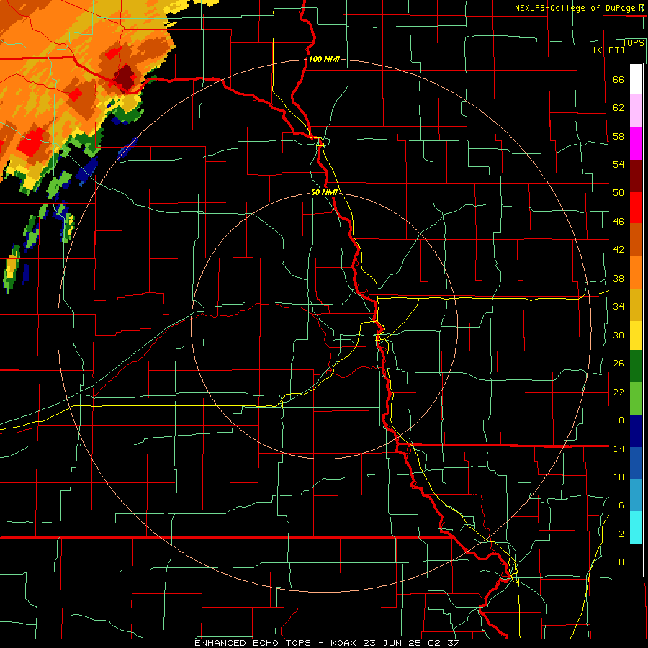
Task: Click the "2" legend value
Action: [621, 534]
